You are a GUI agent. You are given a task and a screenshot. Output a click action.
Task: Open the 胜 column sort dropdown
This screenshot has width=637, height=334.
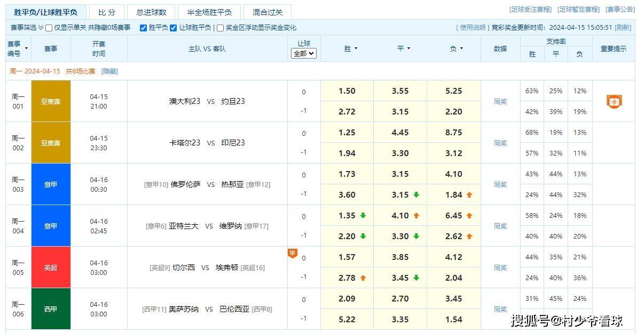[356, 48]
